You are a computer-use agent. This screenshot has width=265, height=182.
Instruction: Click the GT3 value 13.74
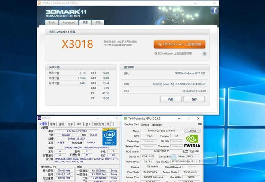point(106,83)
